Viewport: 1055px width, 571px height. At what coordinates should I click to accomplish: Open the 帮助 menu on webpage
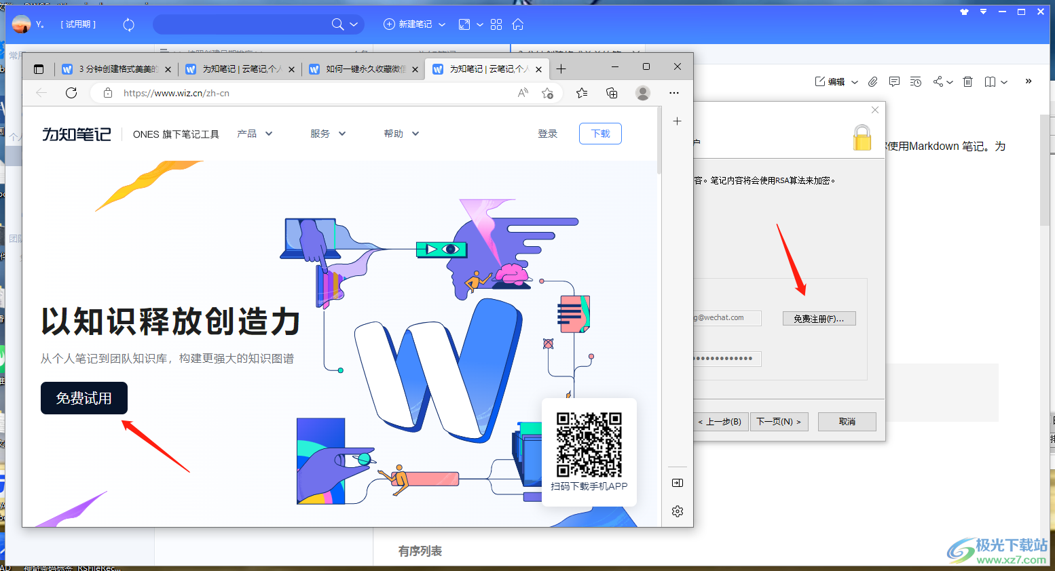[401, 134]
